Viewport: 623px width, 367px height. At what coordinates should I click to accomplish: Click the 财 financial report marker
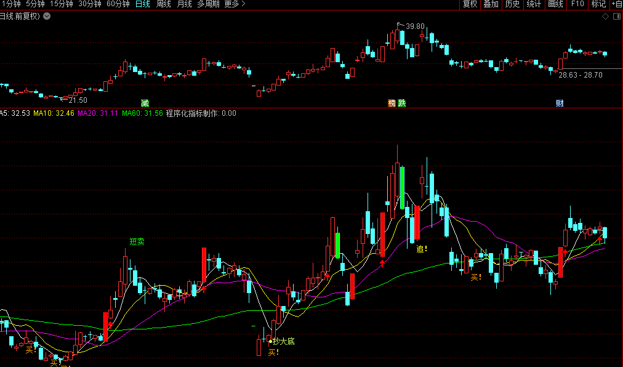click(560, 103)
